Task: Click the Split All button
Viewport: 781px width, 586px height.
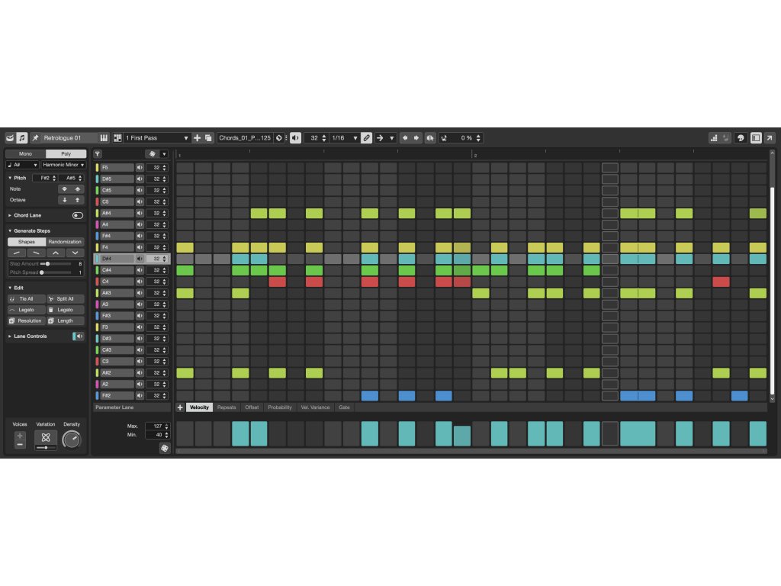Action: pos(65,299)
